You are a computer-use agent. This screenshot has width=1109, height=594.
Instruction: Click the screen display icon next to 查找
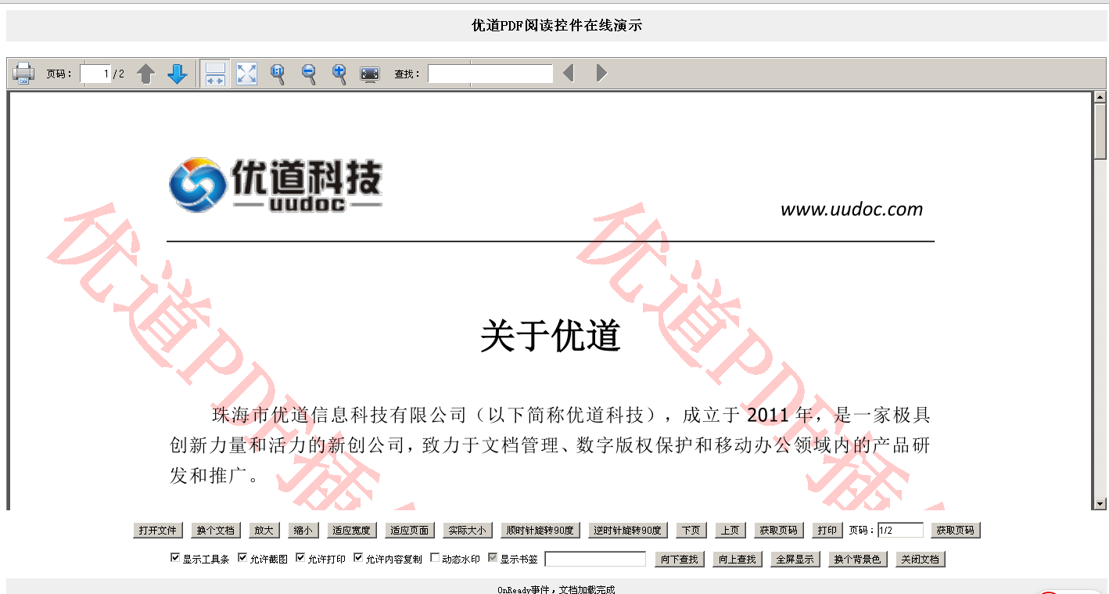[x=368, y=73]
